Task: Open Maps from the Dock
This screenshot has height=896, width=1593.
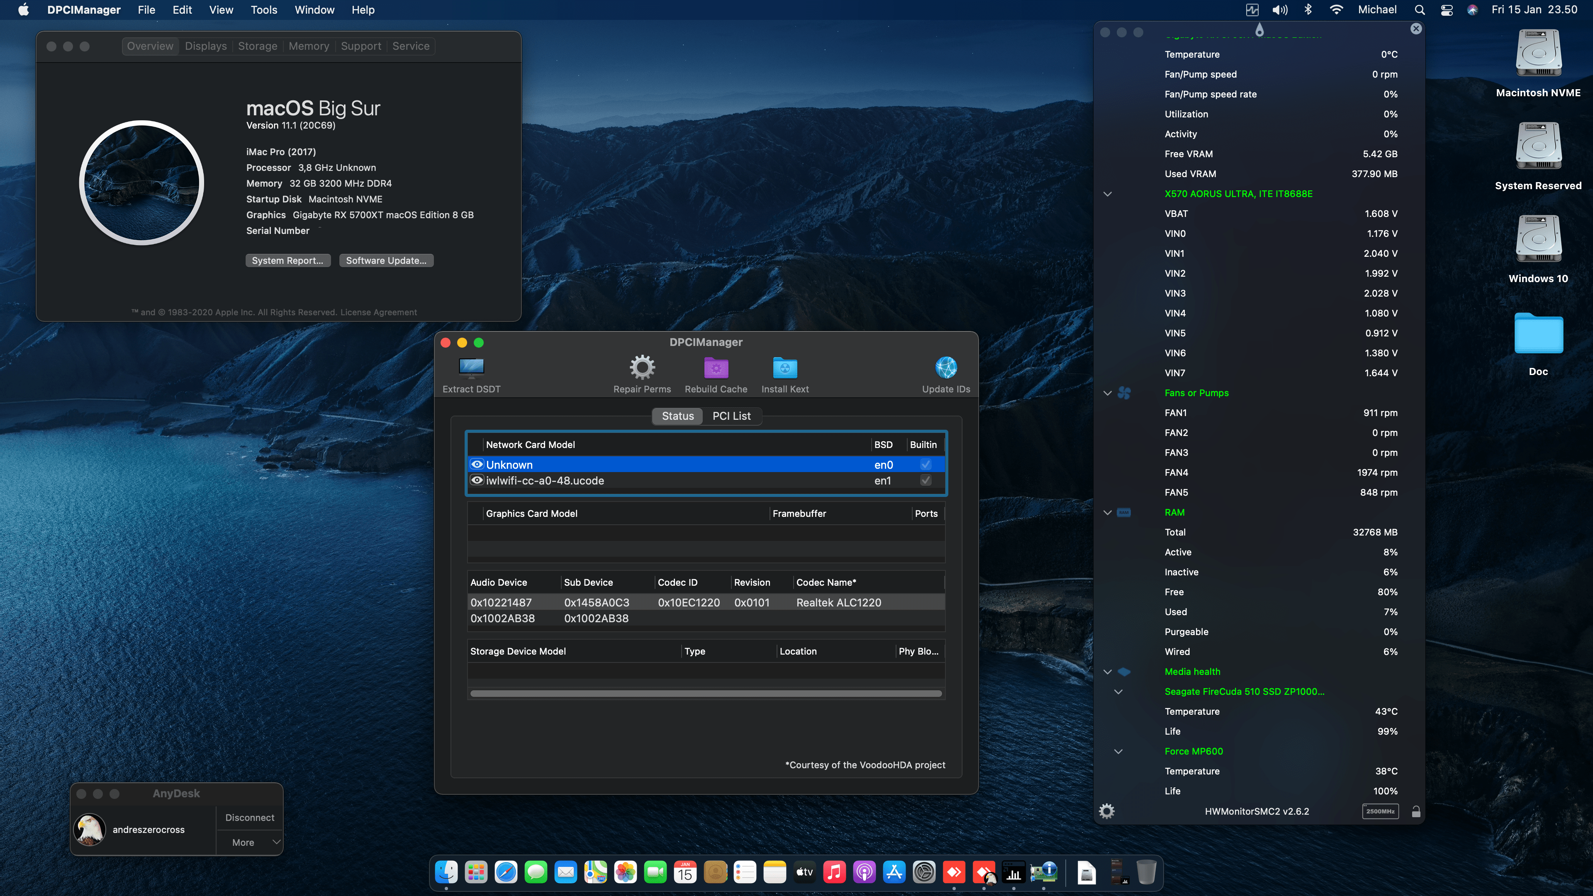Action: pyautogui.click(x=596, y=872)
